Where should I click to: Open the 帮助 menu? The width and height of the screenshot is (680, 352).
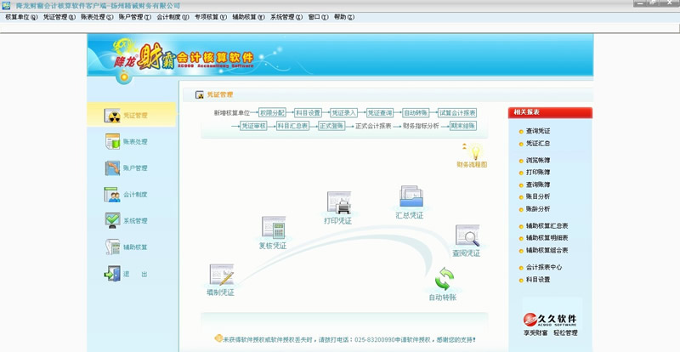click(x=344, y=17)
